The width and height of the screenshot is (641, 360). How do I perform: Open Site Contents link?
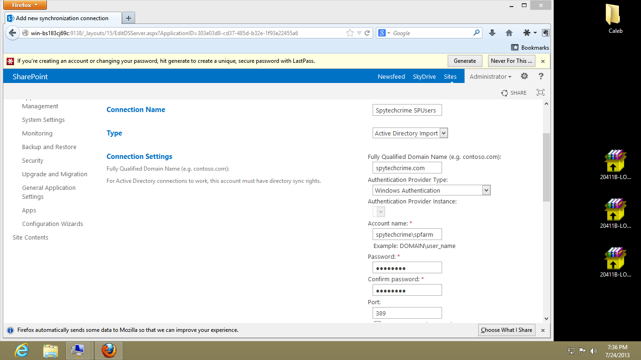(x=31, y=238)
